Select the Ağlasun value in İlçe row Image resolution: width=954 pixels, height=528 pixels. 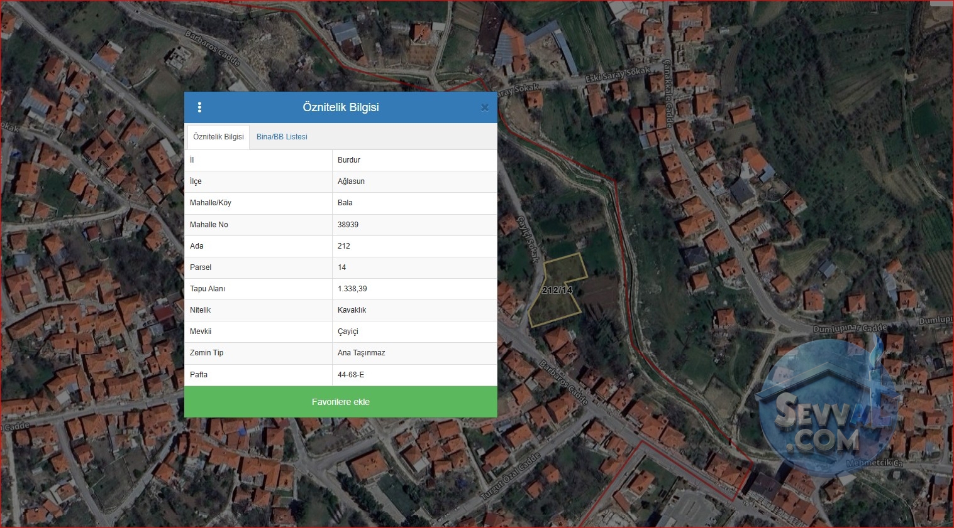pos(351,181)
